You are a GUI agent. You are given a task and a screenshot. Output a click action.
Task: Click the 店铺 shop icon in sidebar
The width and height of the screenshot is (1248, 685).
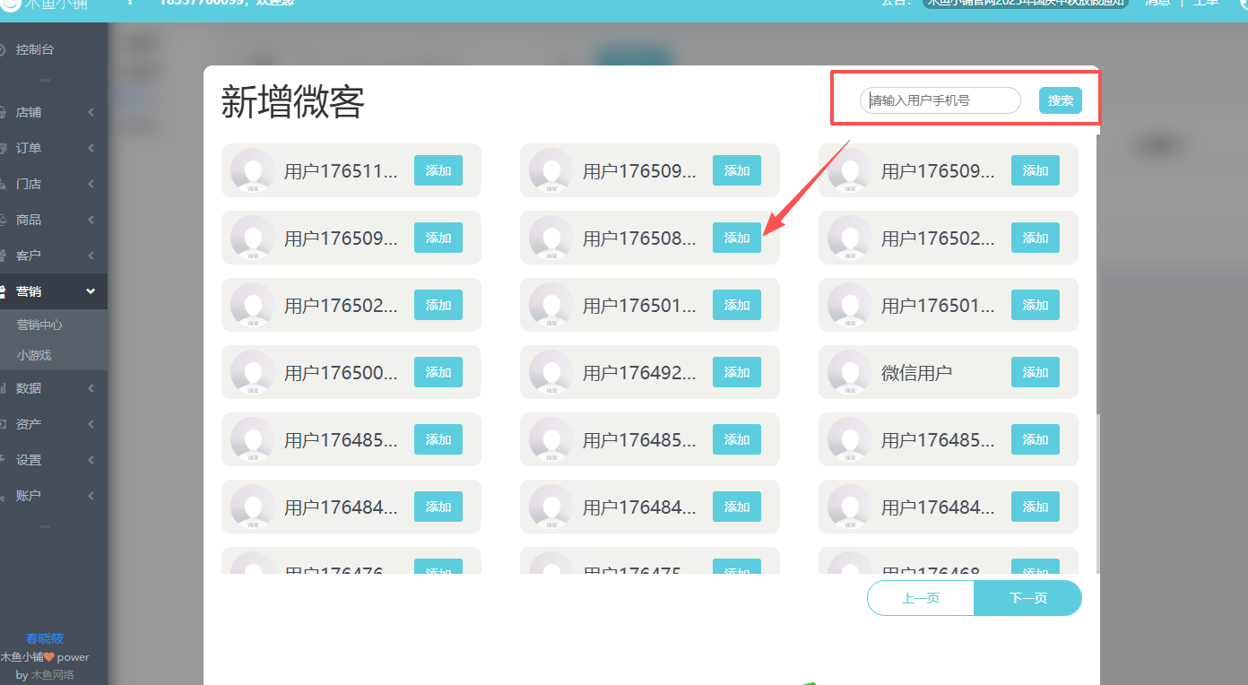[4, 112]
